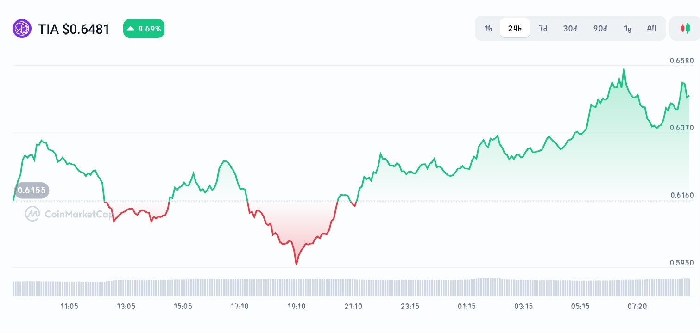
Task: Click the 0.6580 y-axis label
Action: point(681,61)
